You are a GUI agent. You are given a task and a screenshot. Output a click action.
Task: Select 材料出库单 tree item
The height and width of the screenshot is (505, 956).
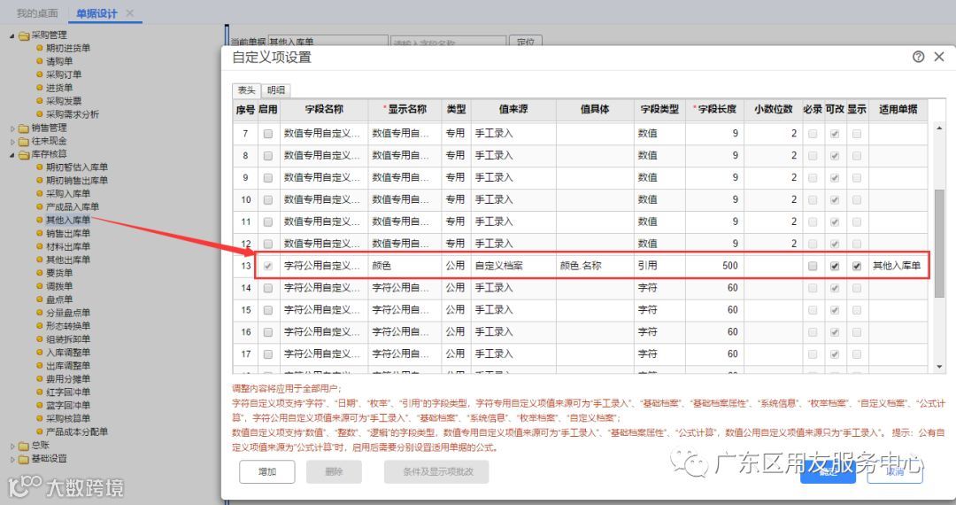67,246
